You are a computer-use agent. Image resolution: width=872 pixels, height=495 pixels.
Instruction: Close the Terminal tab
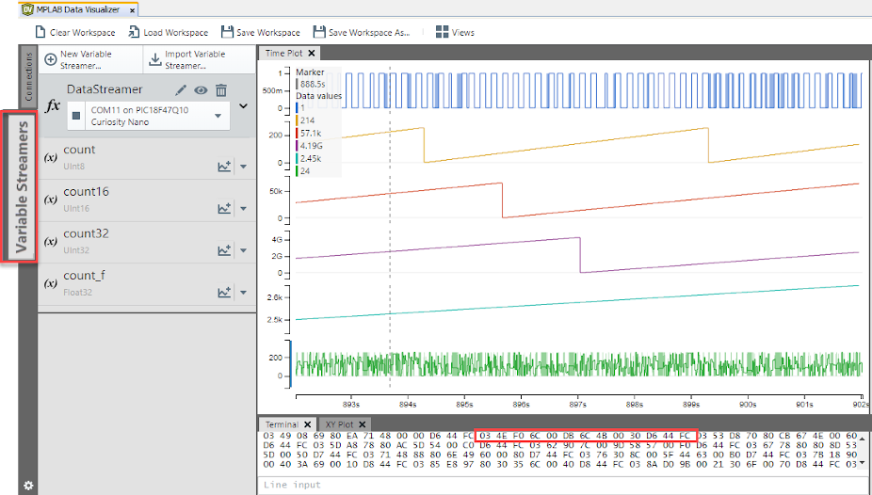click(308, 424)
